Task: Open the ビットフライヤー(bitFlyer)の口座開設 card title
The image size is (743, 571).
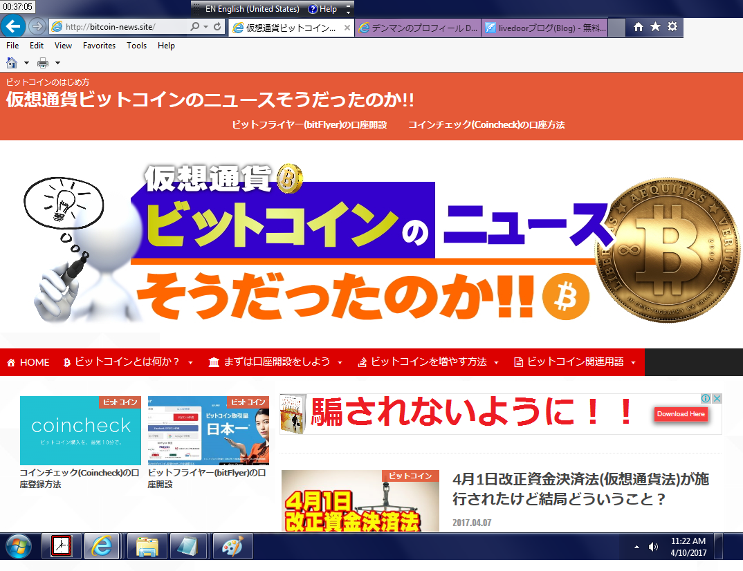Action: tap(207, 478)
